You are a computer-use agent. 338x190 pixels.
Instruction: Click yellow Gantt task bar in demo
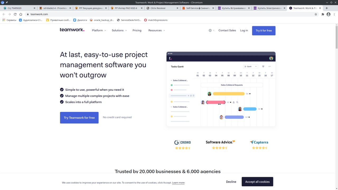(x=229, y=94)
